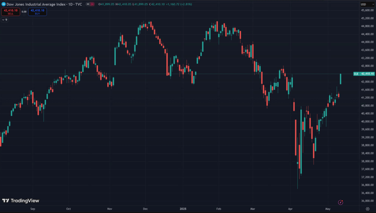
Task: Click the Apr label on the time axis
Action: pos(290,209)
